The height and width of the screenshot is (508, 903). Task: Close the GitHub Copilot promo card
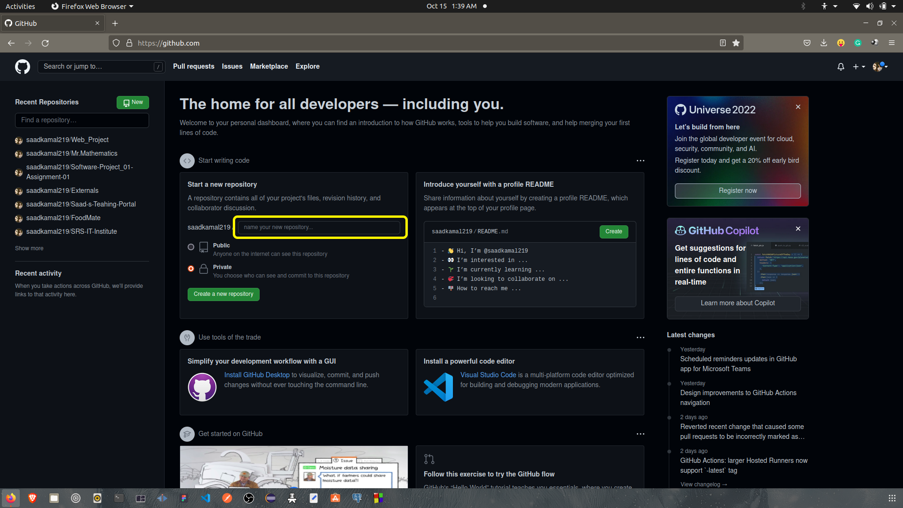click(798, 229)
